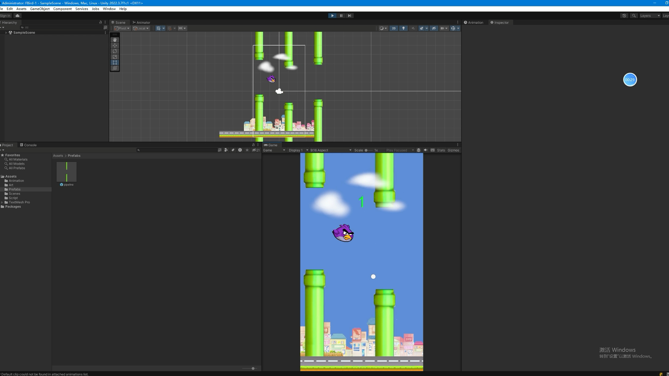669x376 pixels.
Task: Expand the TextMesh Pro folder
Action: pos(2,202)
